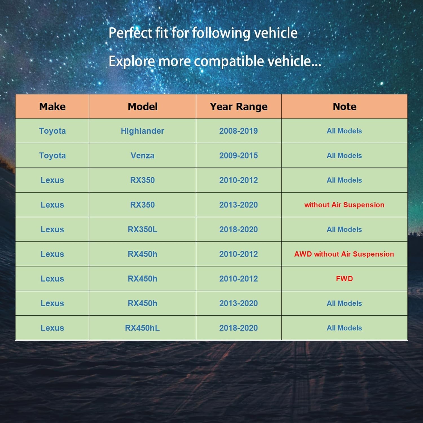
Task: Select the Highlander model cell
Action: [142, 131]
